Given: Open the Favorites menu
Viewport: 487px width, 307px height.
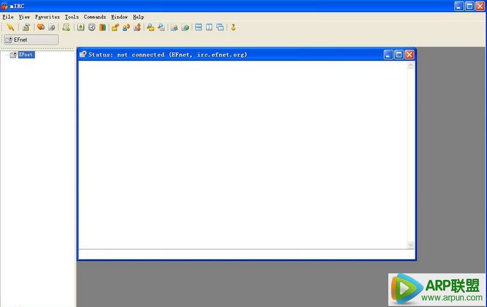Looking at the screenshot, I should click(x=47, y=17).
